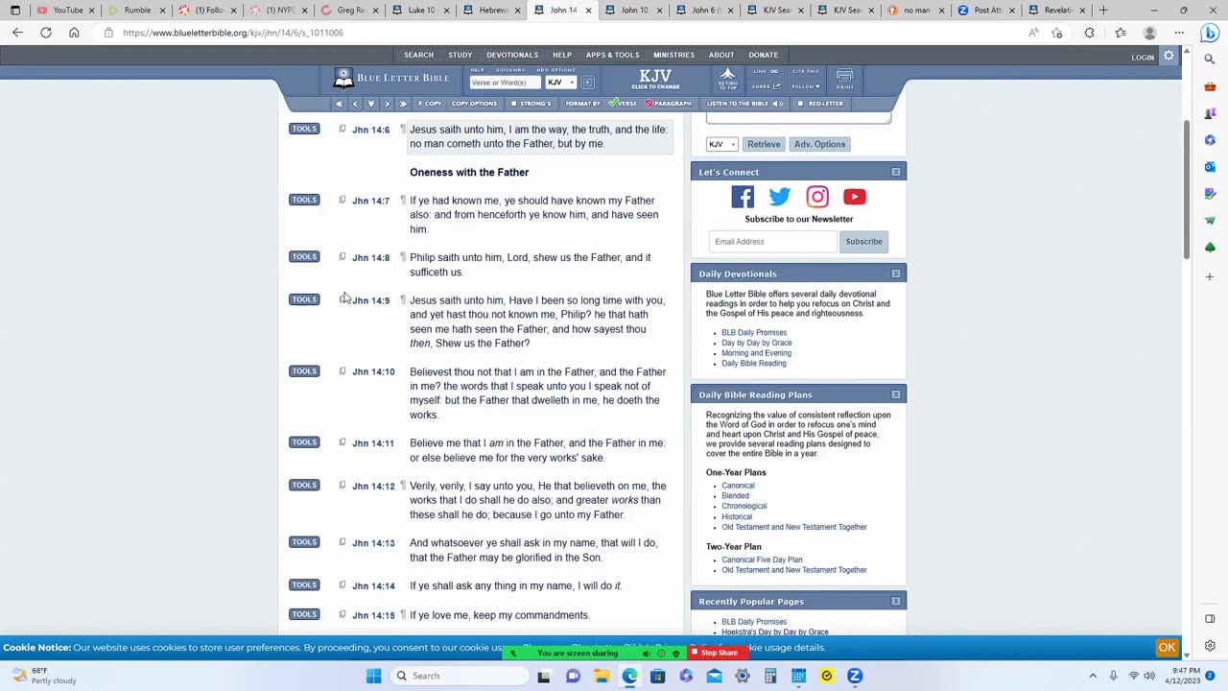1228x691 pixels.
Task: Click the Adv. Options button
Action: (819, 144)
